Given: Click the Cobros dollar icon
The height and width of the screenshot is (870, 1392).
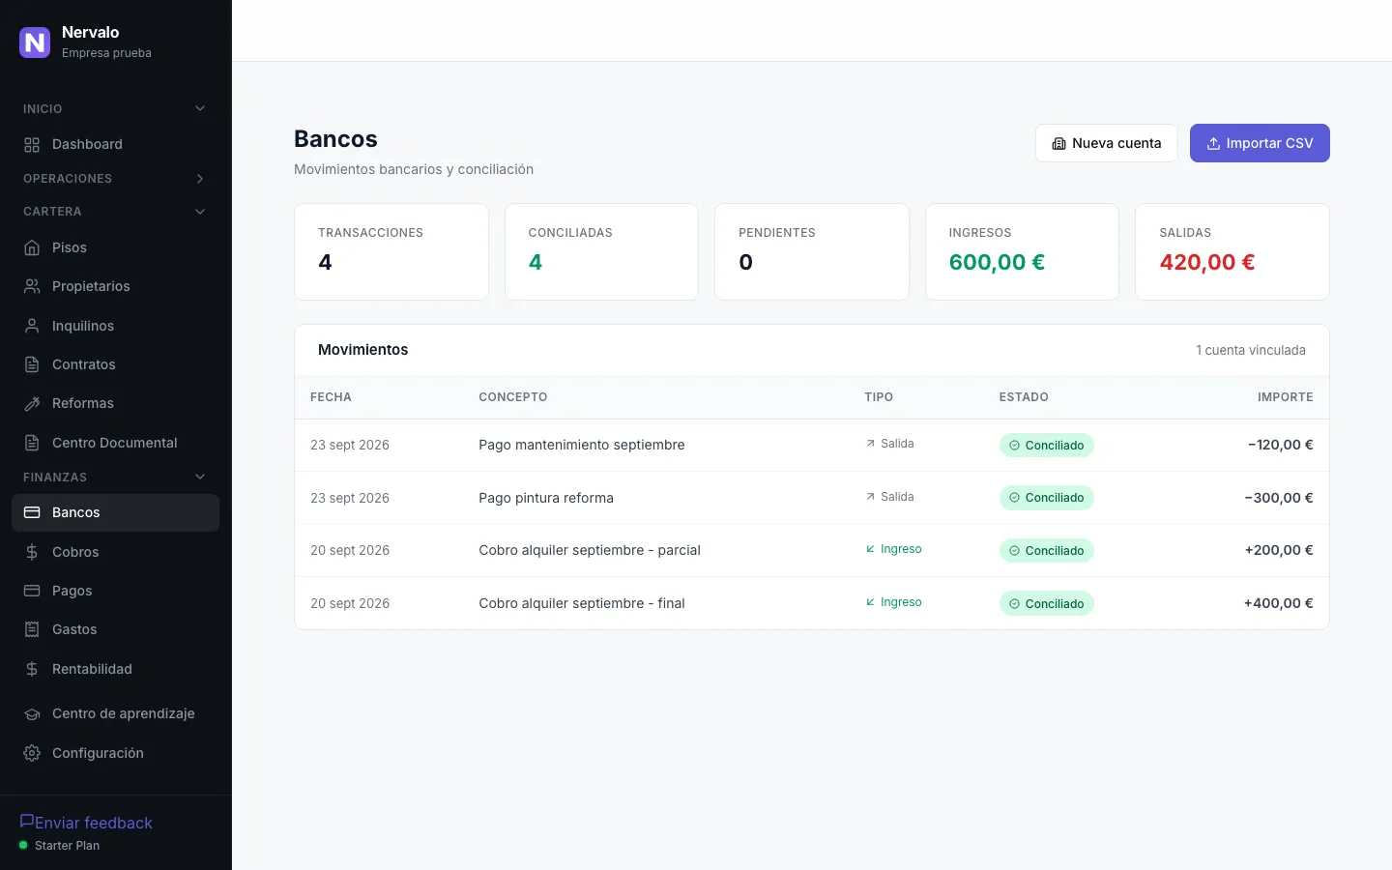Looking at the screenshot, I should [x=32, y=552].
